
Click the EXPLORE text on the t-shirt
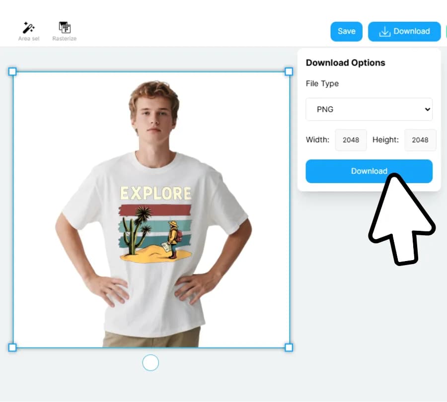click(x=155, y=194)
